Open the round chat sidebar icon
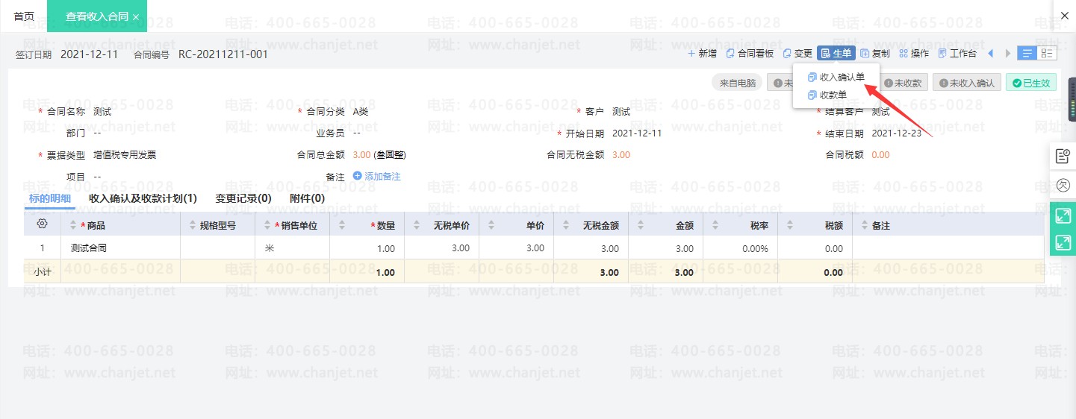This screenshot has height=419, width=1076. tap(1063, 185)
